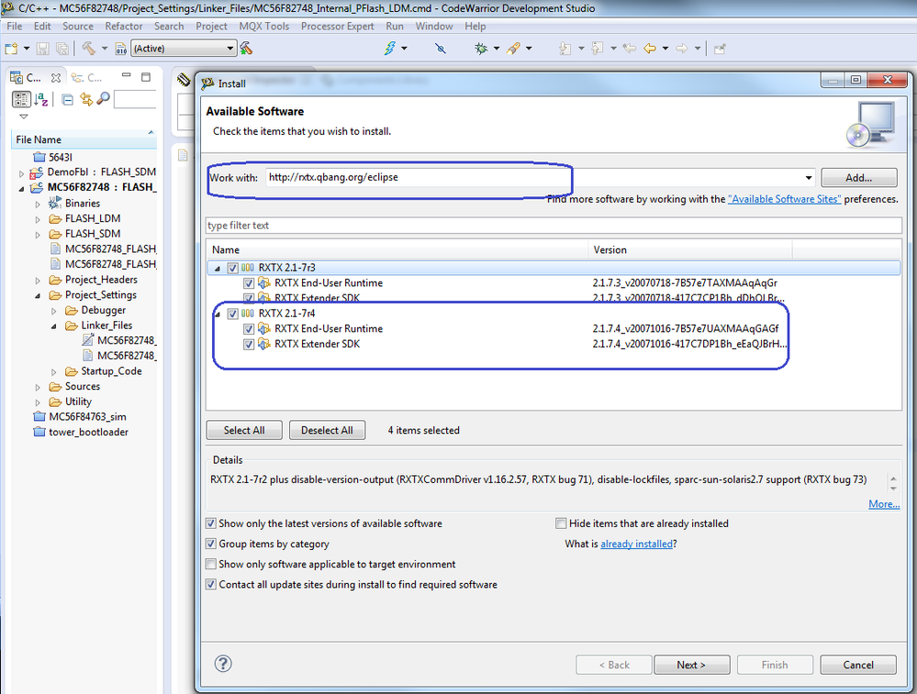Image resolution: width=917 pixels, height=694 pixels.
Task: Open the Help menu
Action: (475, 27)
